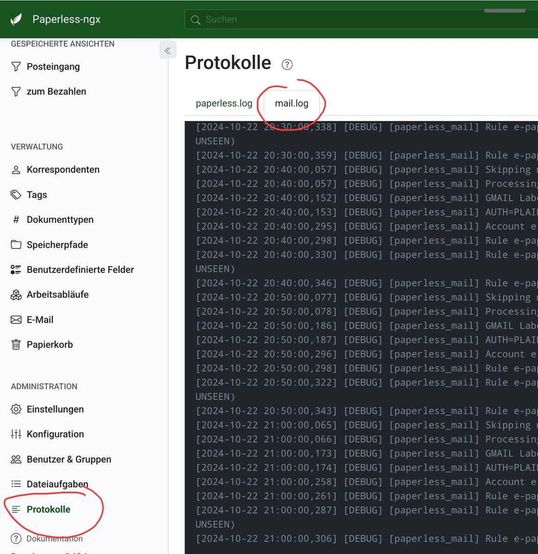This screenshot has width=538, height=554.
Task: Open zum Bezahlen saved view
Action: click(56, 91)
